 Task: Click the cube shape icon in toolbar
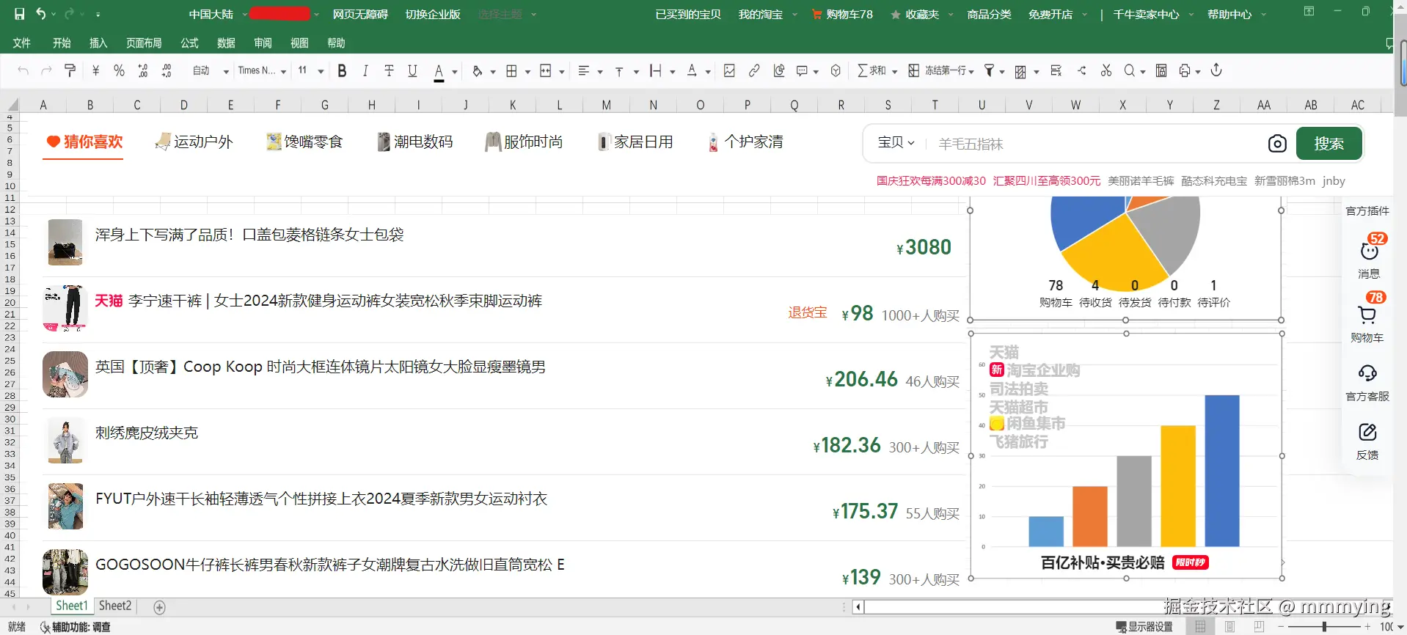coord(836,70)
